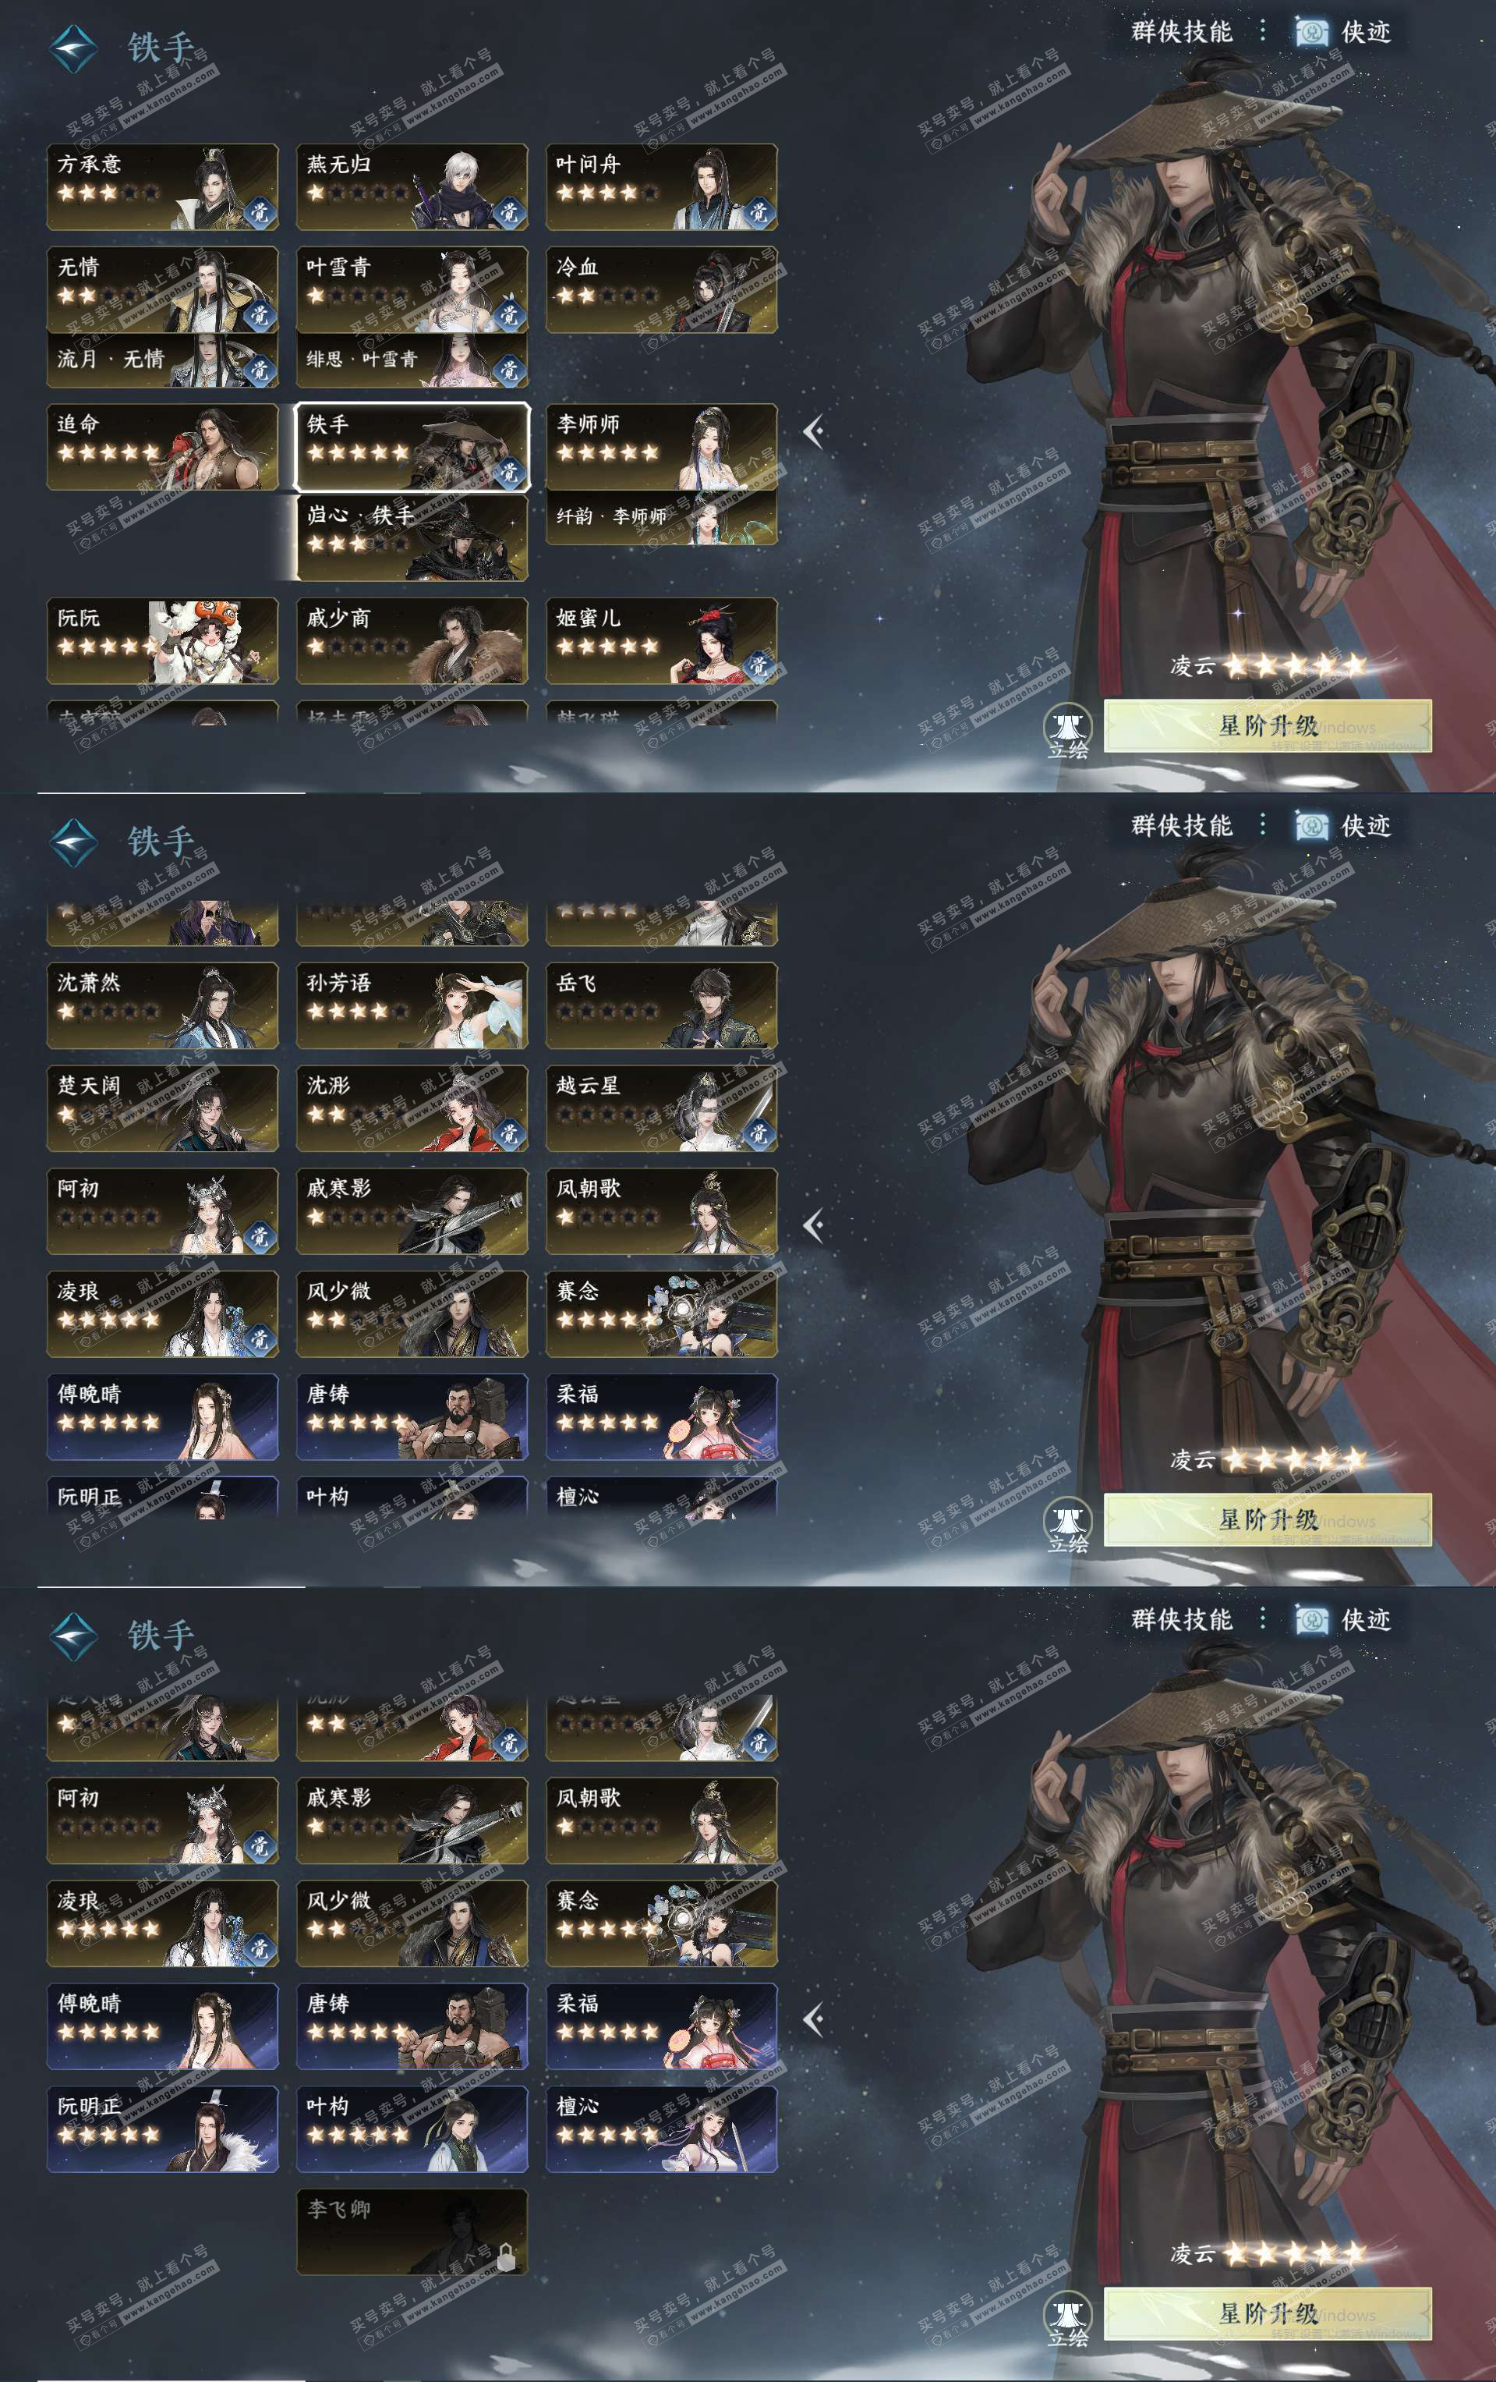Select the 无情 character card
Viewport: 1496px width, 2382px height.
pos(162,290)
